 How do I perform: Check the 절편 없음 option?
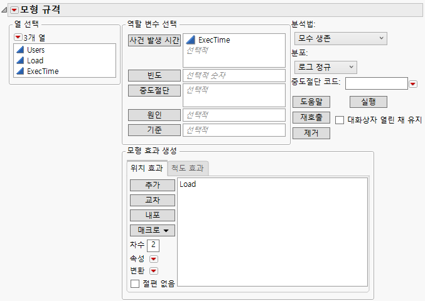(135, 283)
